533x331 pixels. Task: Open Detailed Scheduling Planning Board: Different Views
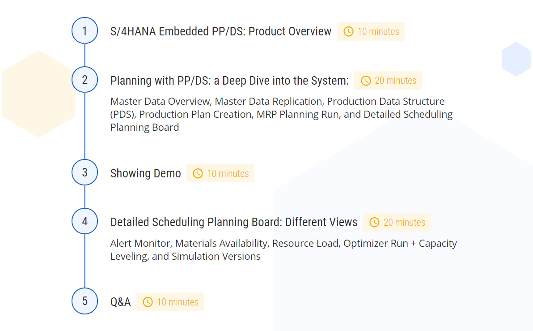[x=234, y=222]
